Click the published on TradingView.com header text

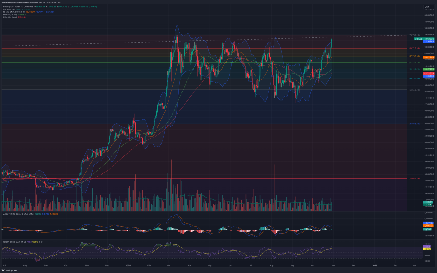[25, 2]
